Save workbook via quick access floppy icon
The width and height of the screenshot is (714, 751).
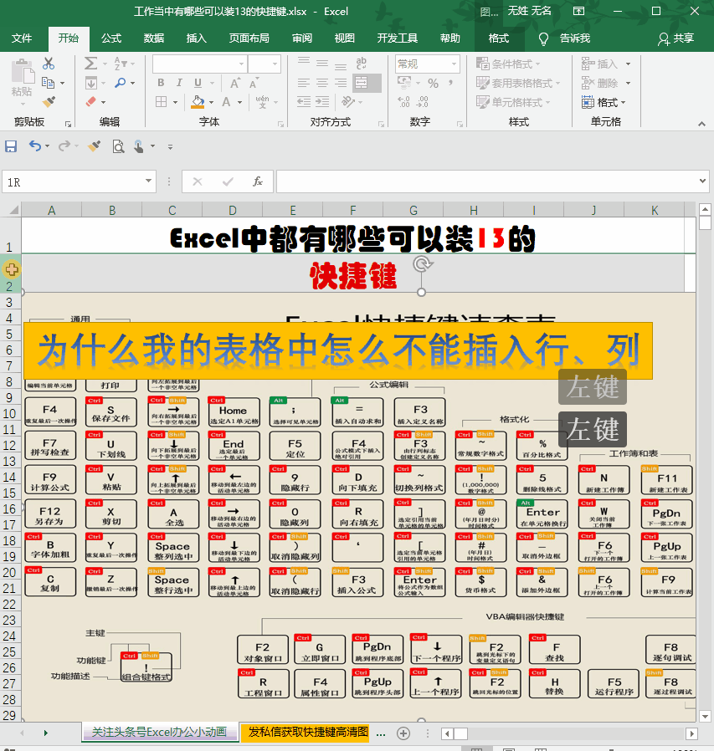click(x=11, y=146)
